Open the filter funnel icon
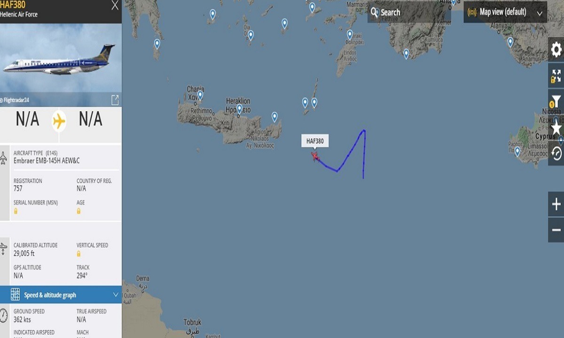This screenshot has width=564, height=338. [556, 101]
